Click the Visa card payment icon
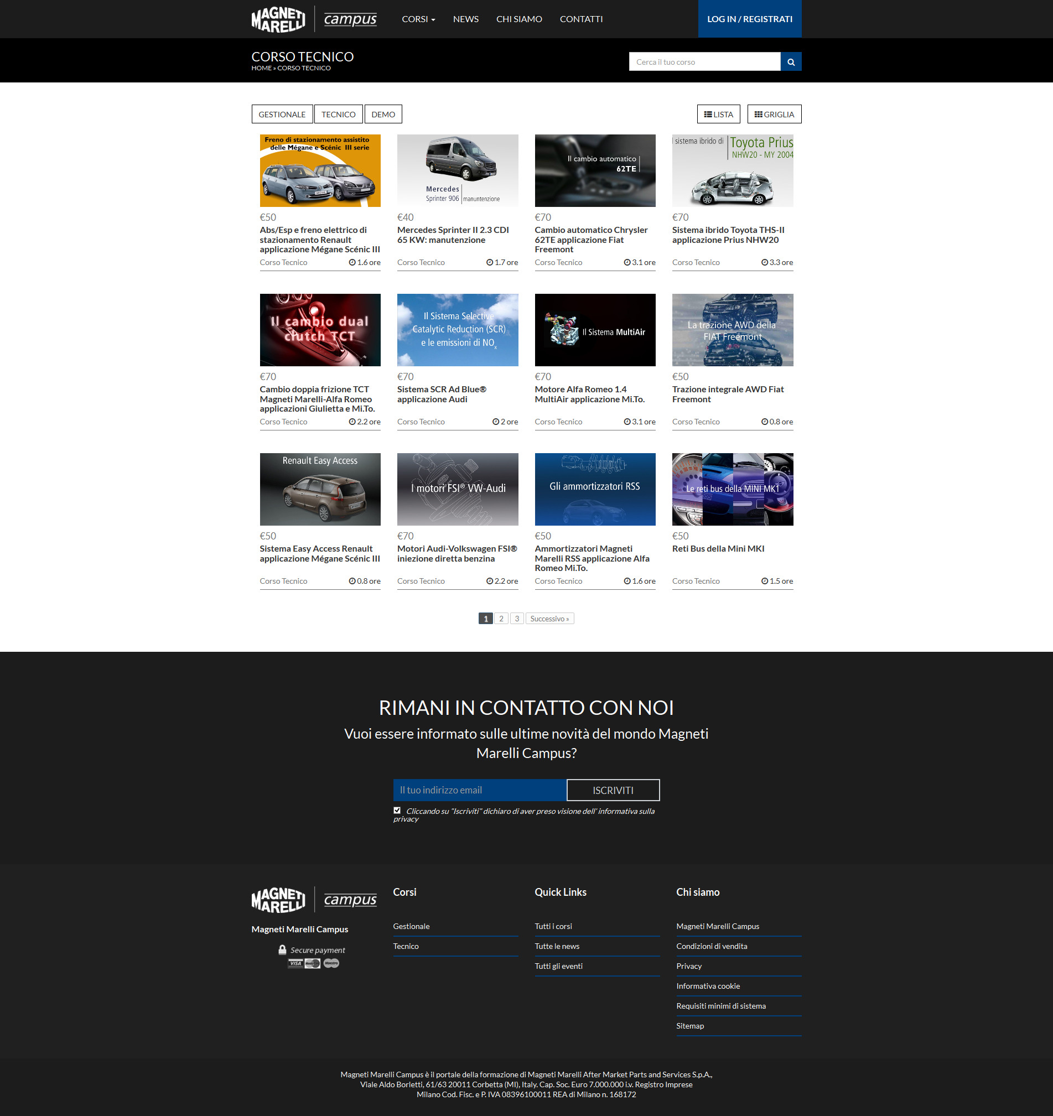1053x1116 pixels. 295,963
